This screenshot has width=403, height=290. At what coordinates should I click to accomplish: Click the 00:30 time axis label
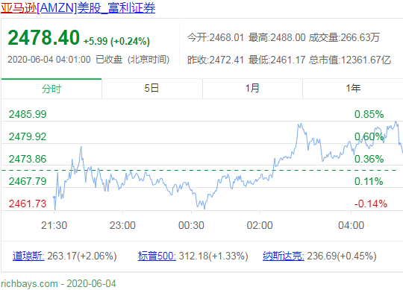pyautogui.click(x=191, y=225)
